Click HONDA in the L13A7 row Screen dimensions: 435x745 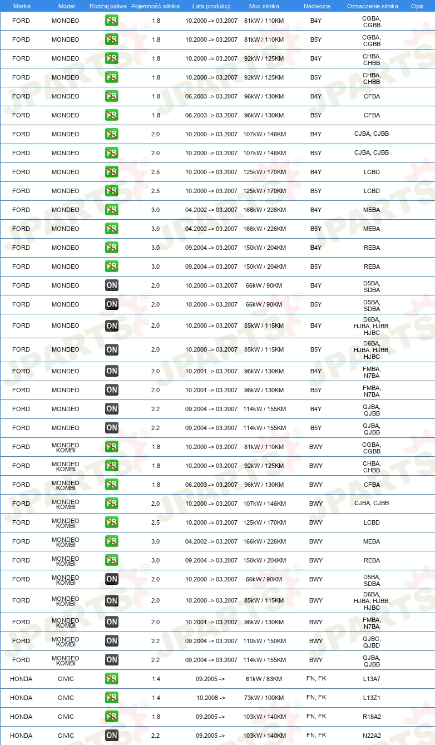point(21,679)
